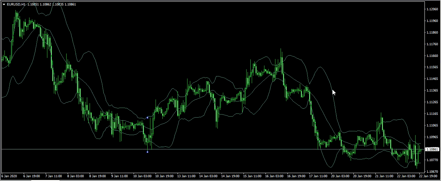Viewport: 441px width, 181px height.
Task: Click the 10 Jan 03:00 time label
Action: pos(143,176)
